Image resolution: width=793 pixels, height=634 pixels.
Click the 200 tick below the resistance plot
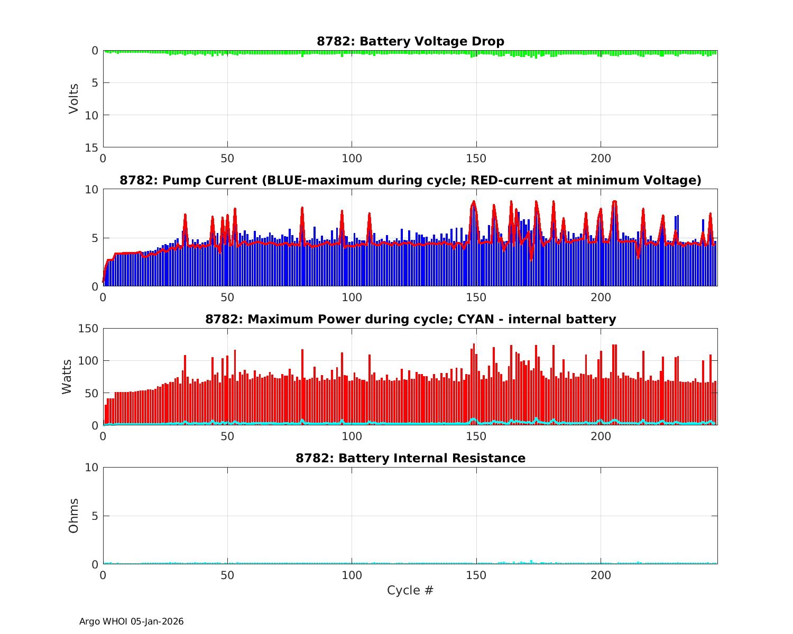click(x=601, y=575)
